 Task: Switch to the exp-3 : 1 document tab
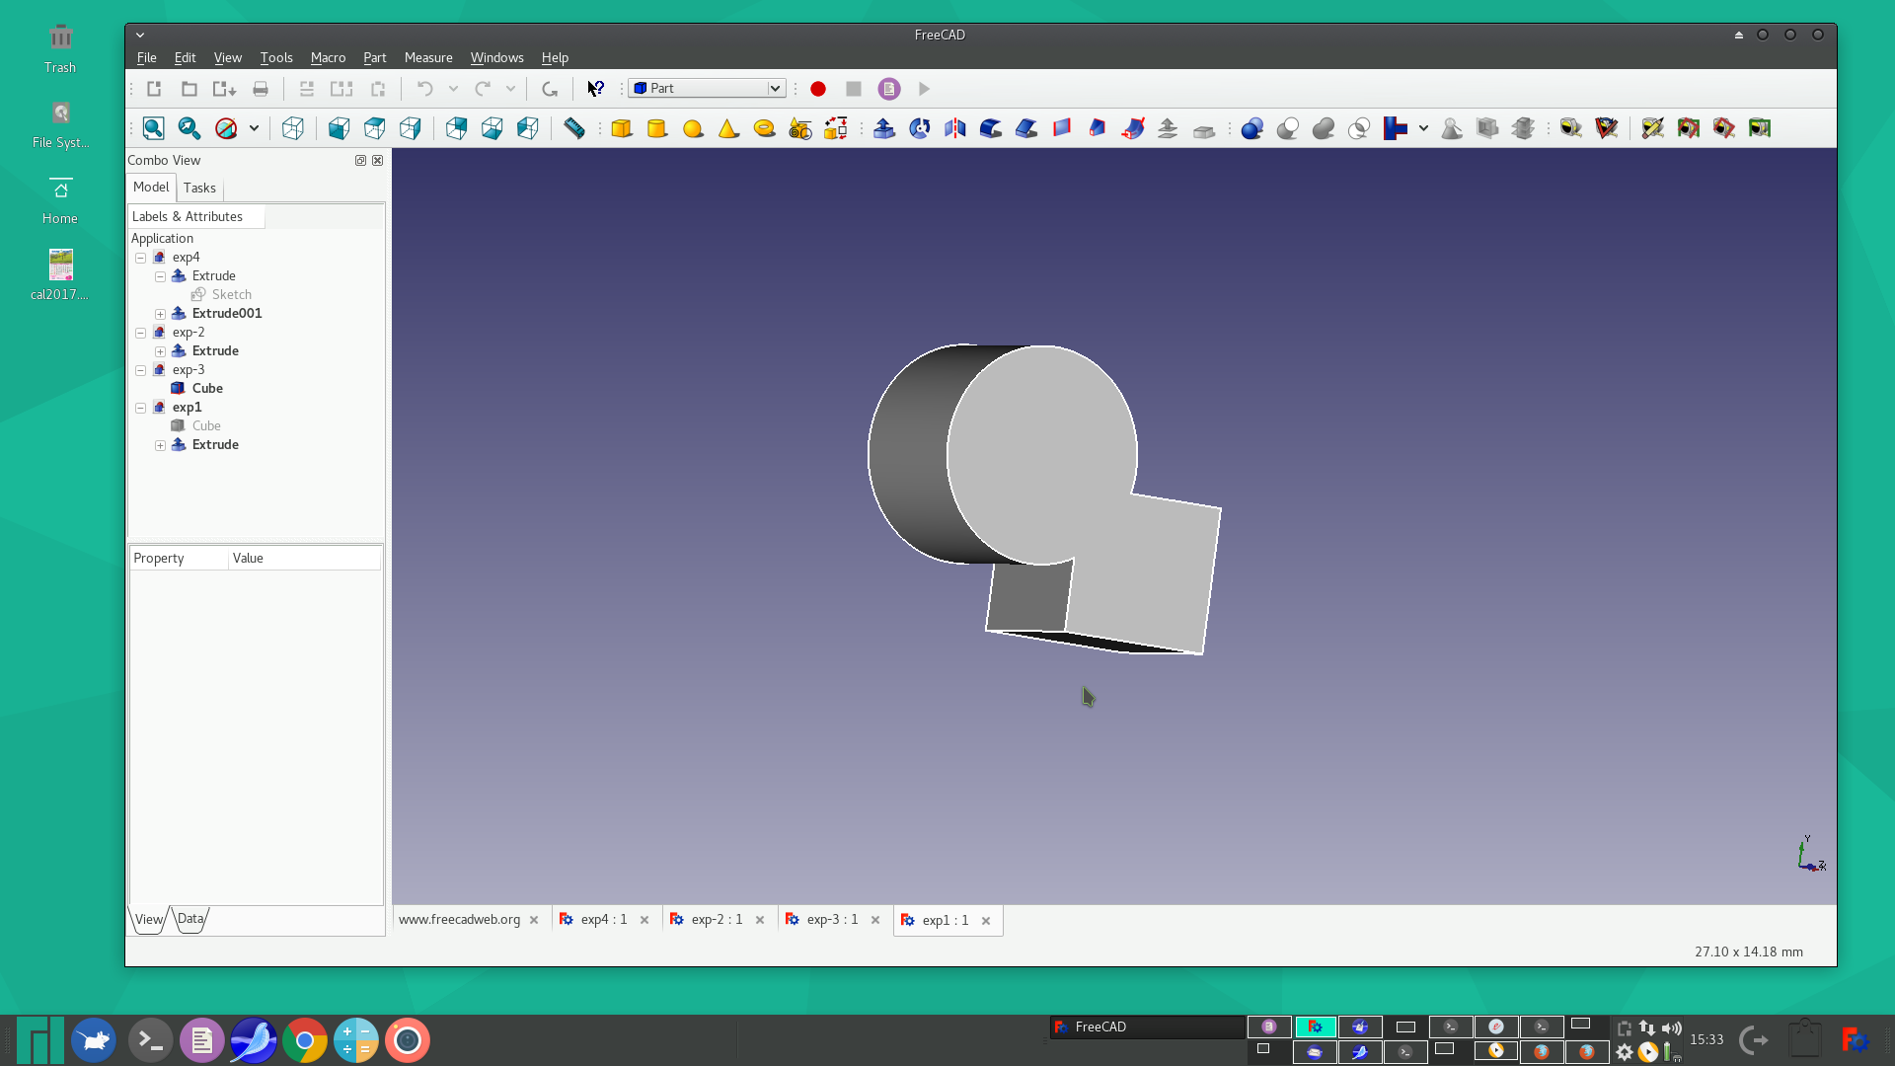click(832, 919)
